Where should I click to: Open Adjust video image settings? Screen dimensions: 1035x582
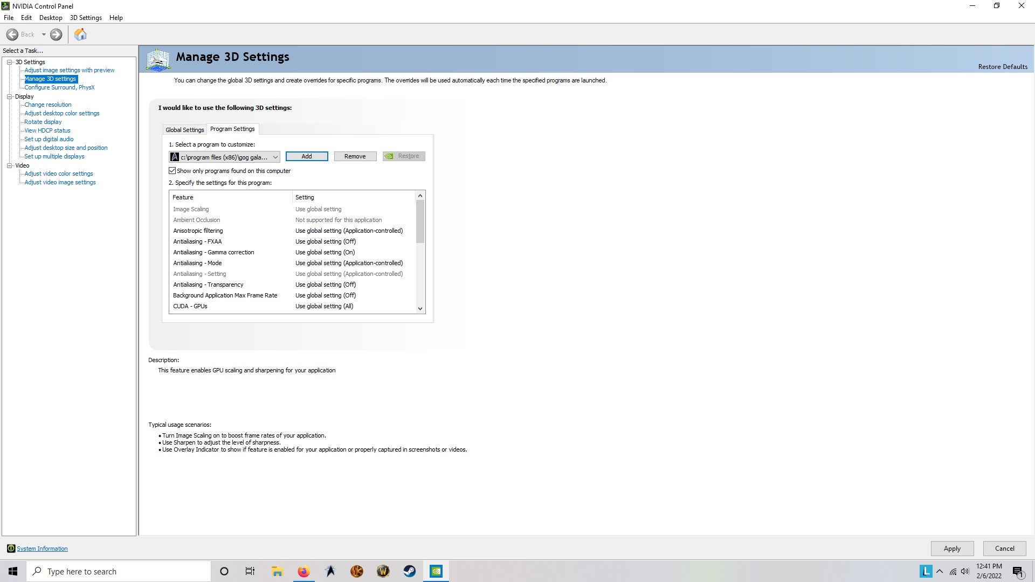[x=60, y=182]
